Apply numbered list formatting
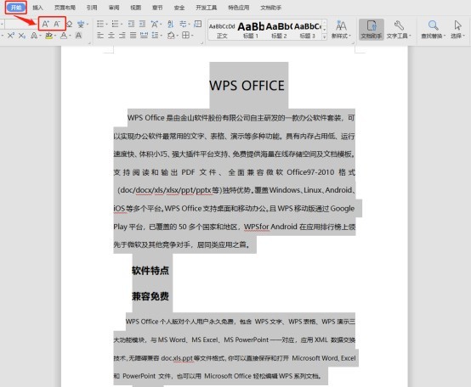Image resolution: width=471 pixels, height=387 pixels. (x=115, y=24)
